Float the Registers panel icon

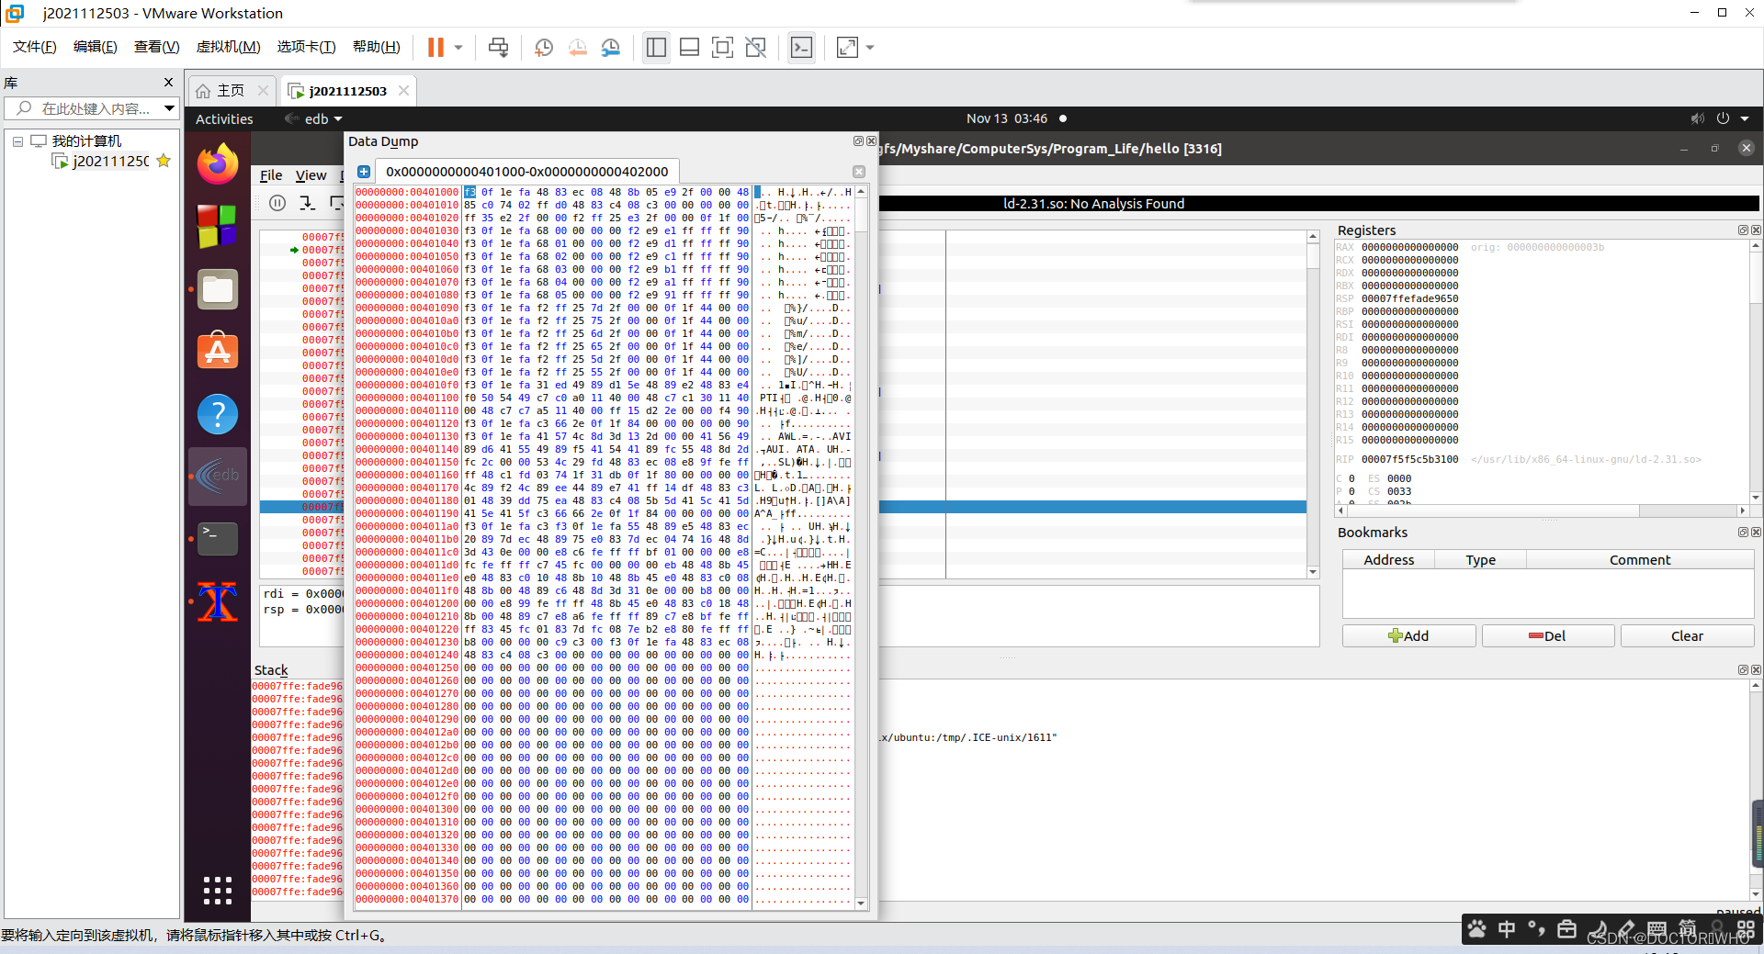click(x=1743, y=230)
